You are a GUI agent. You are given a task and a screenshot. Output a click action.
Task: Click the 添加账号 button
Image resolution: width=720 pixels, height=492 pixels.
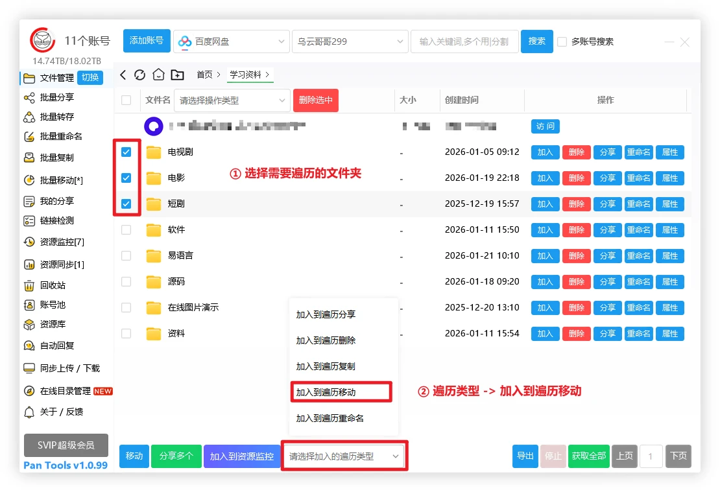click(x=147, y=41)
